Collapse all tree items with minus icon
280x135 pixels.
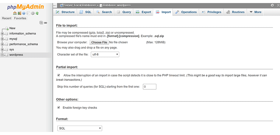click(x=41, y=23)
